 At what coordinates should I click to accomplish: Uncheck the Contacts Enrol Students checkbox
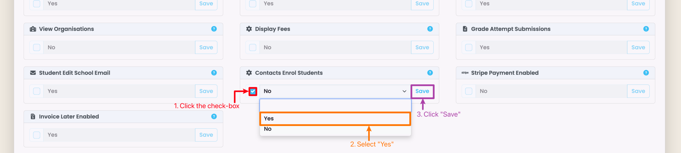[x=253, y=91]
